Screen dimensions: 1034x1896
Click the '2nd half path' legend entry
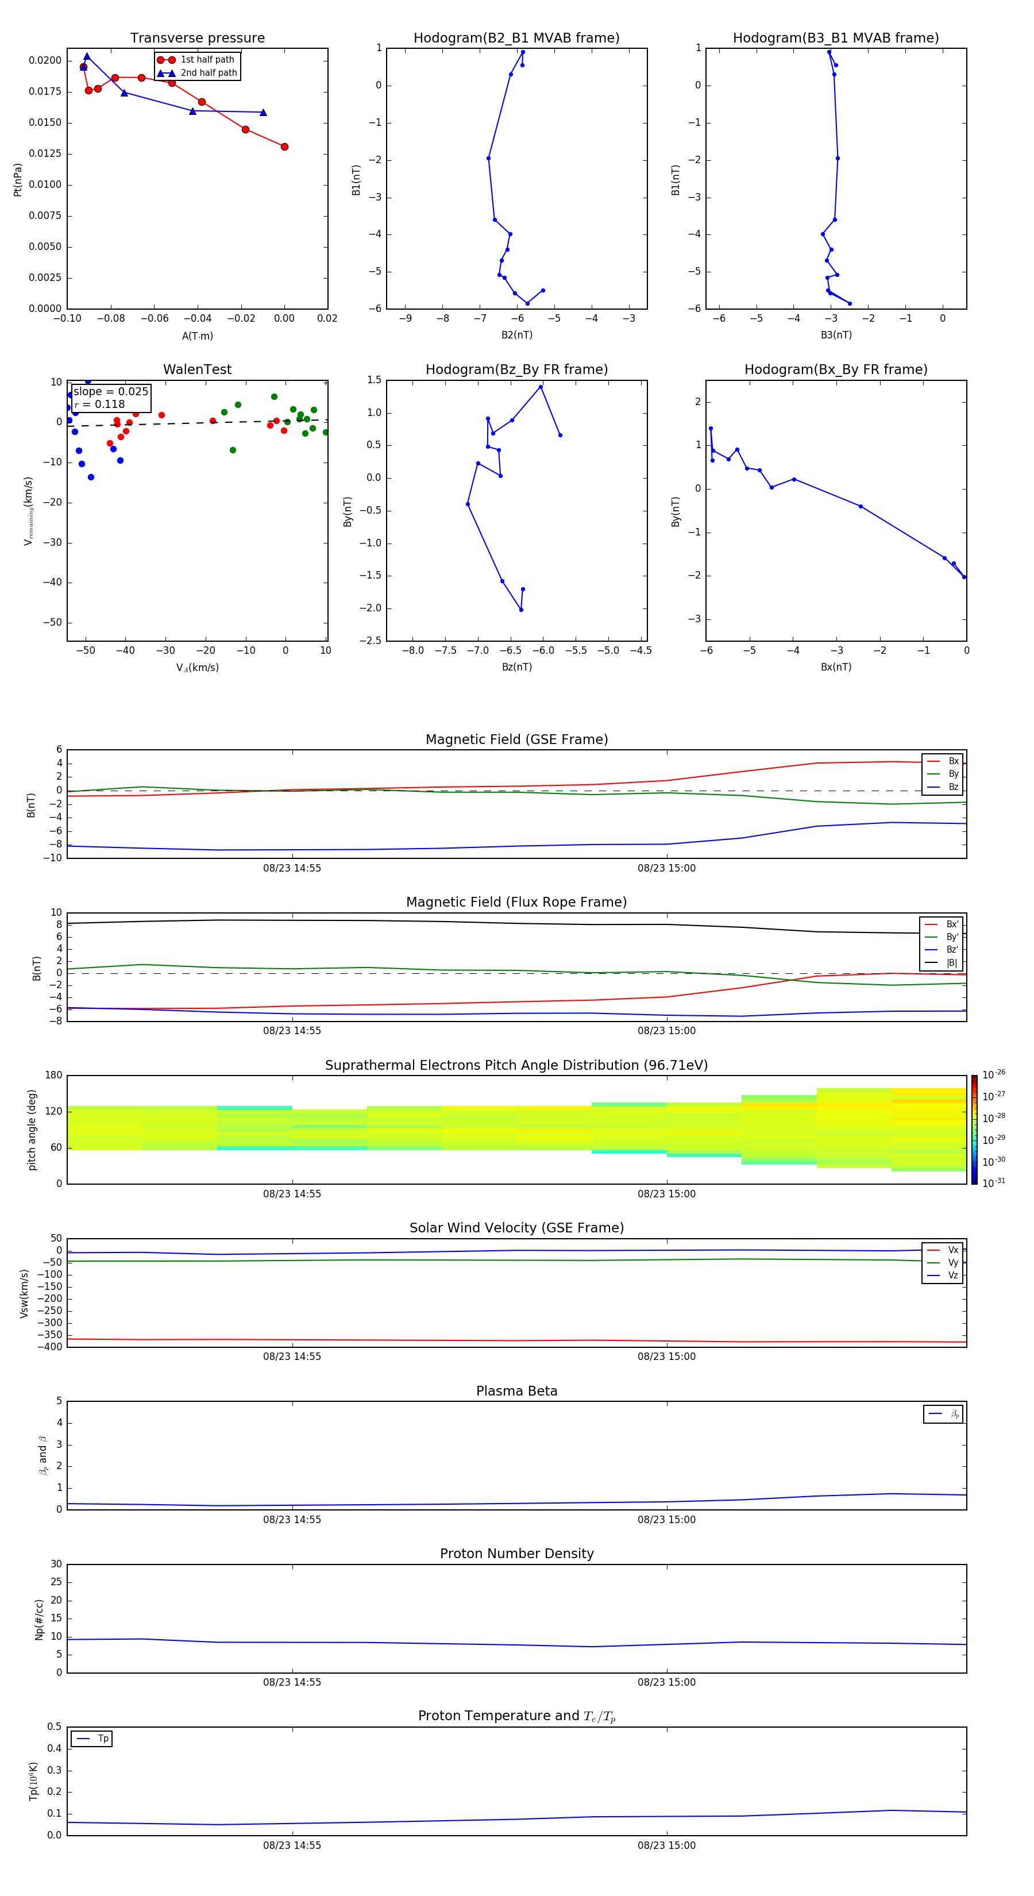[x=197, y=73]
